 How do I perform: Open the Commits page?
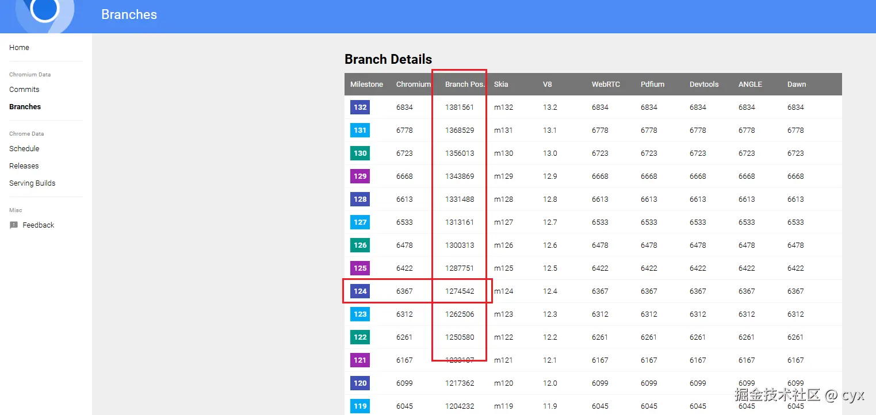24,90
